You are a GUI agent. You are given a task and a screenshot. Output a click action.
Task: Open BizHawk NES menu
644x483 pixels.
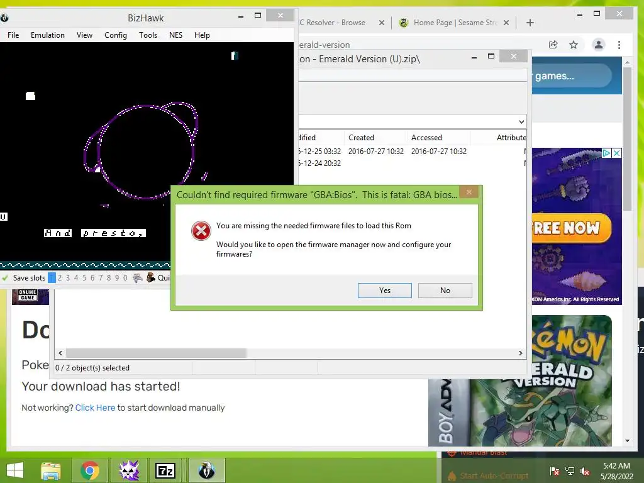(x=176, y=35)
